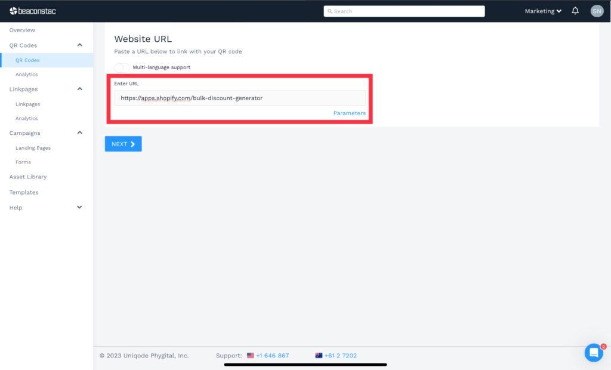611x370 pixels.
Task: Open the Marketing dropdown
Action: [x=541, y=10]
